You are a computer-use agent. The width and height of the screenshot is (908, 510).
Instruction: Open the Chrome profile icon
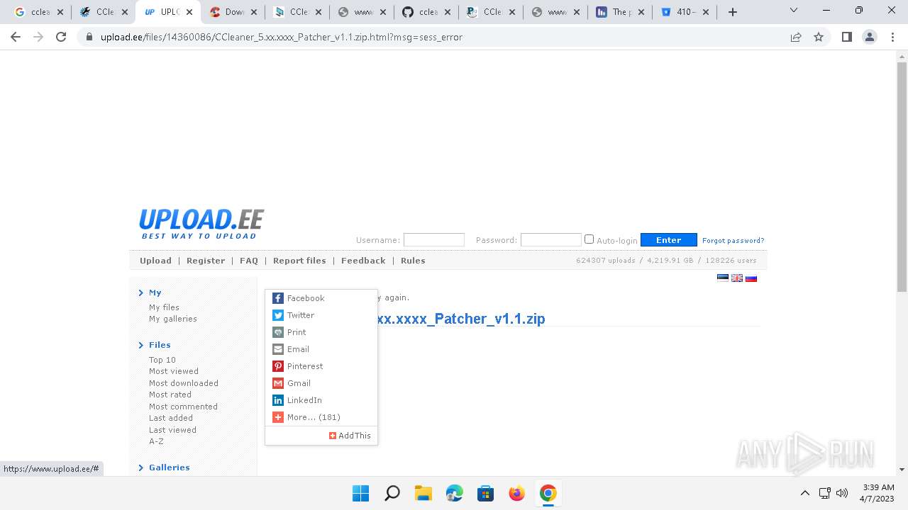point(870,37)
